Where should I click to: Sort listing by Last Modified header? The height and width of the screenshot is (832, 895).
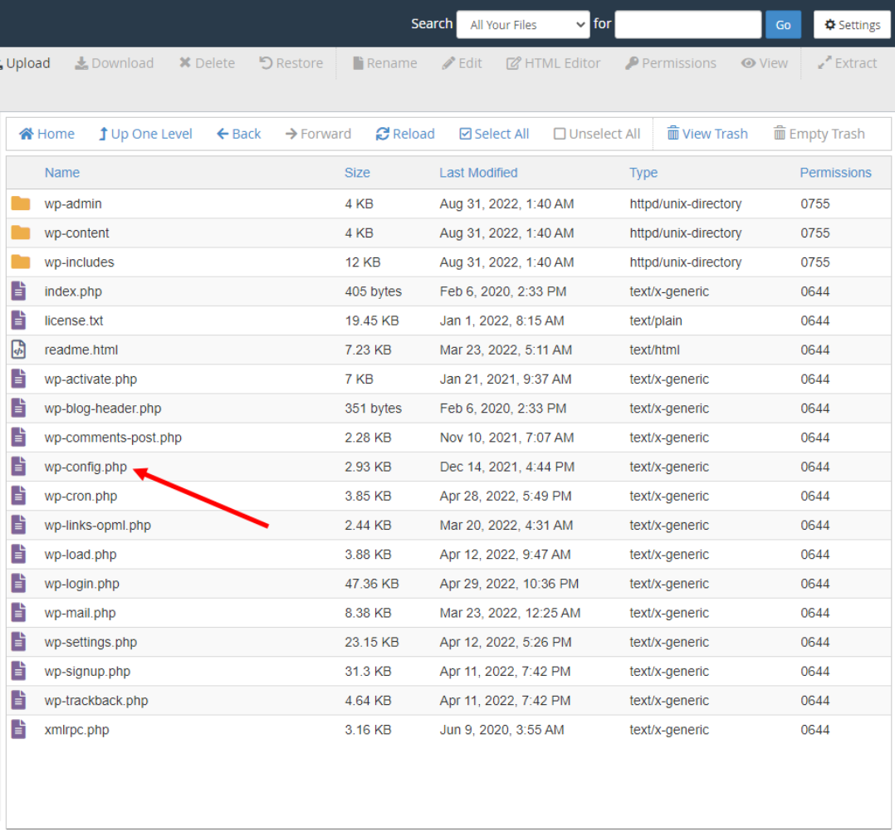pos(478,173)
